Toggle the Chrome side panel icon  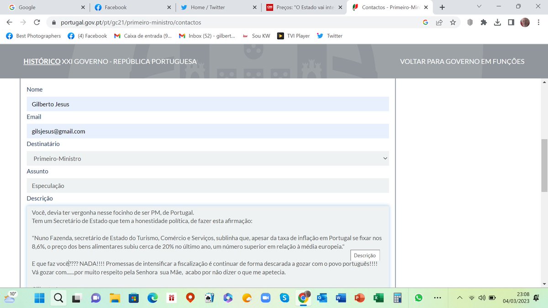[x=511, y=22]
